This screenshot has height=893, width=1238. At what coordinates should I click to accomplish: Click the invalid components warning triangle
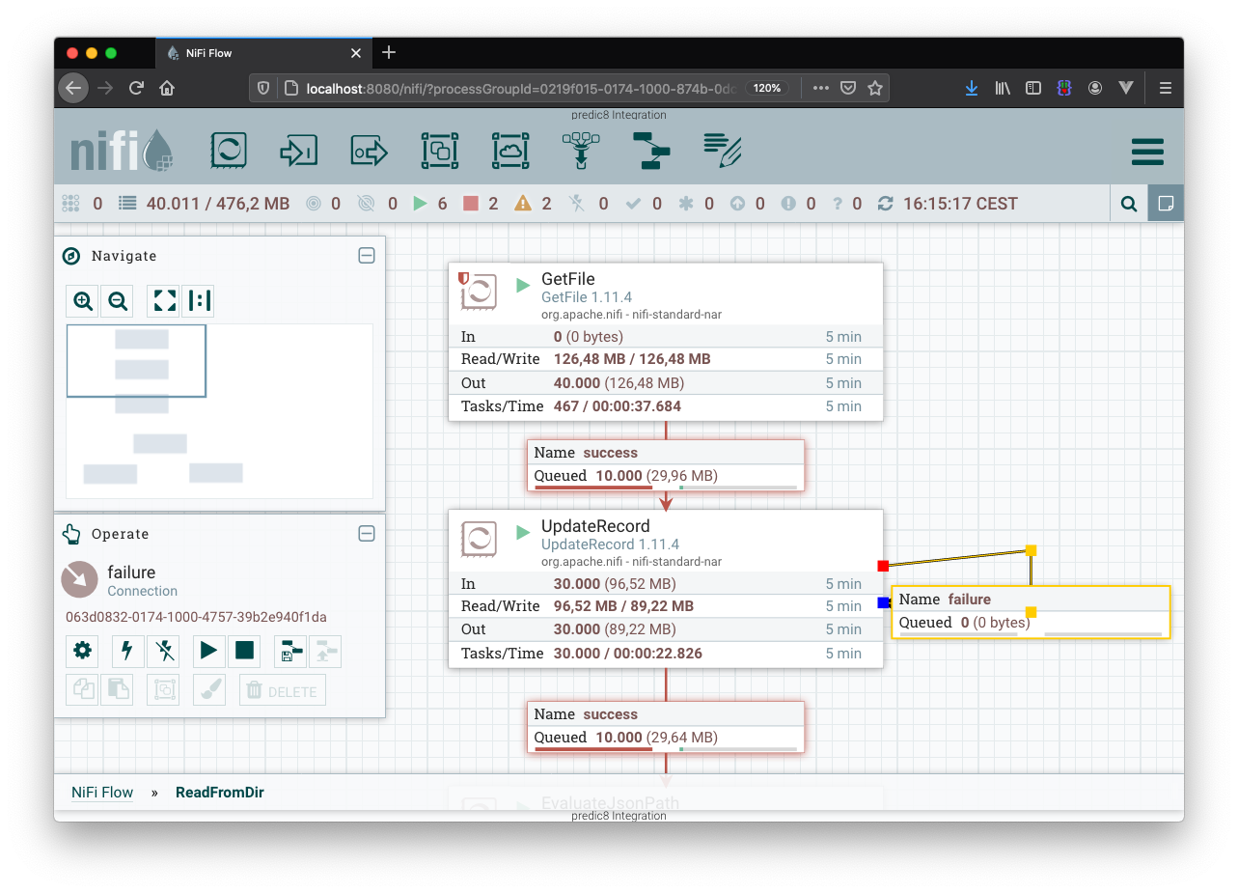coord(522,204)
